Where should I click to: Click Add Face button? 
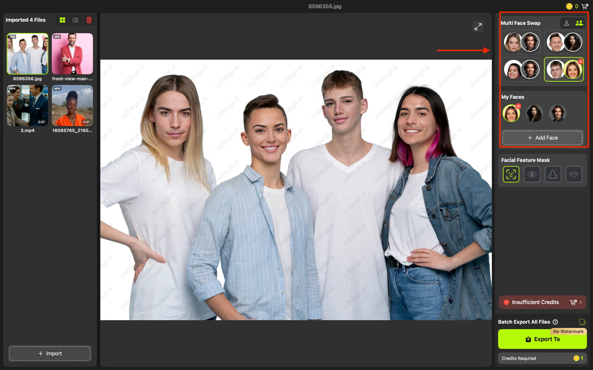point(542,138)
